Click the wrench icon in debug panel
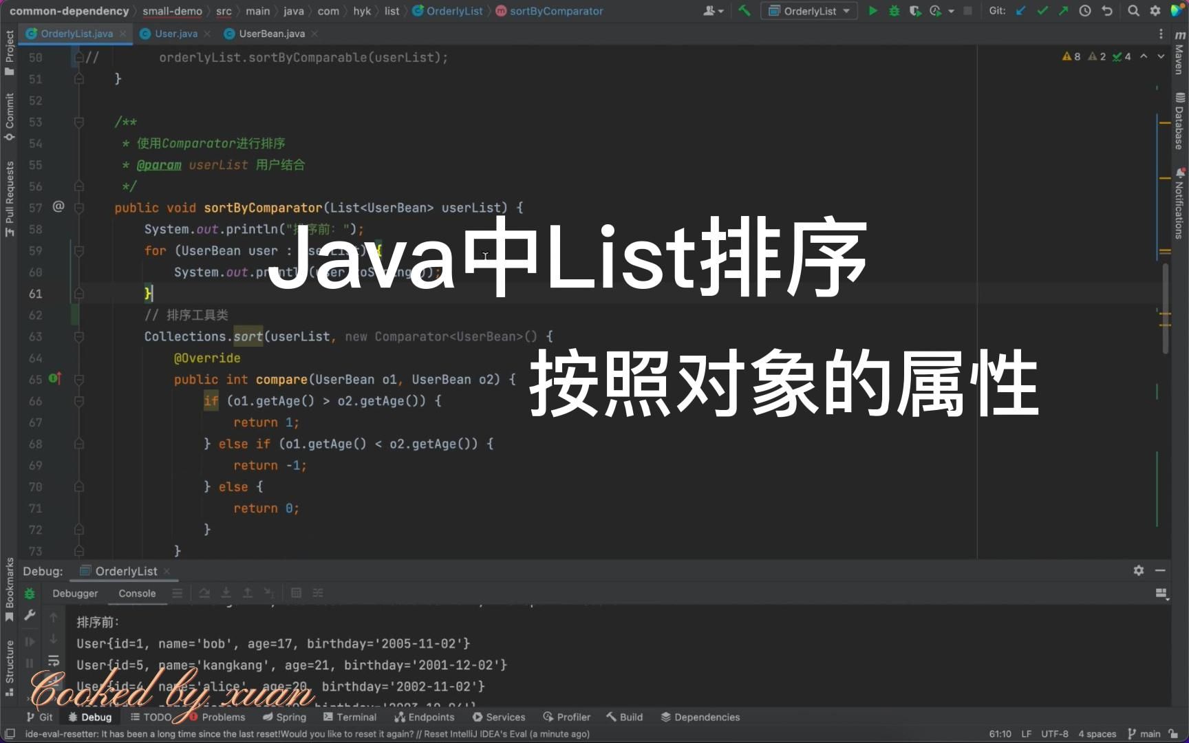This screenshot has height=743, width=1189. [30, 615]
